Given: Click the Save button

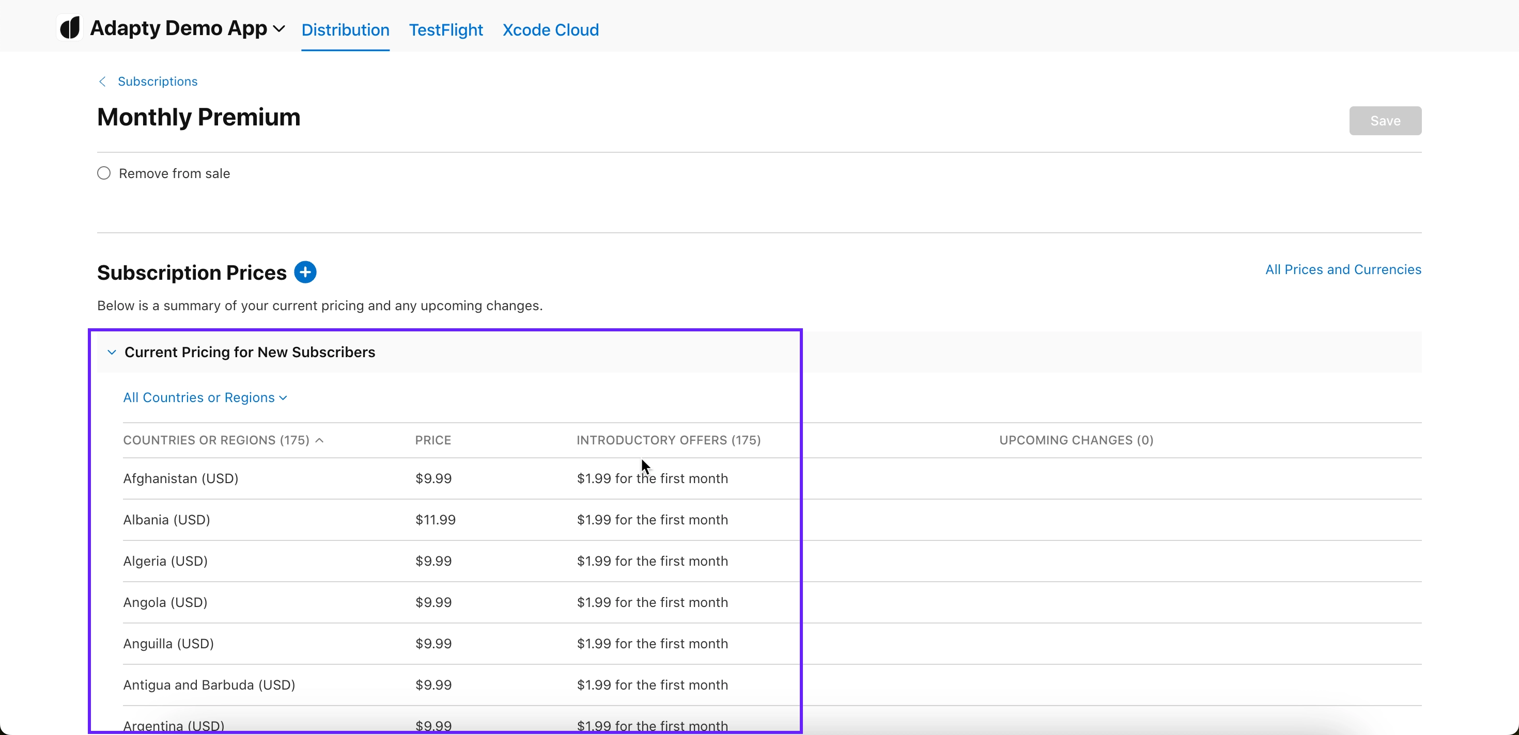Looking at the screenshot, I should [x=1385, y=120].
